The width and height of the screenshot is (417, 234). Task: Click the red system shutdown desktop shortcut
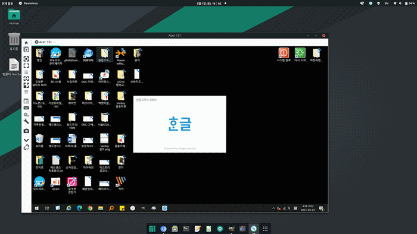(284, 55)
